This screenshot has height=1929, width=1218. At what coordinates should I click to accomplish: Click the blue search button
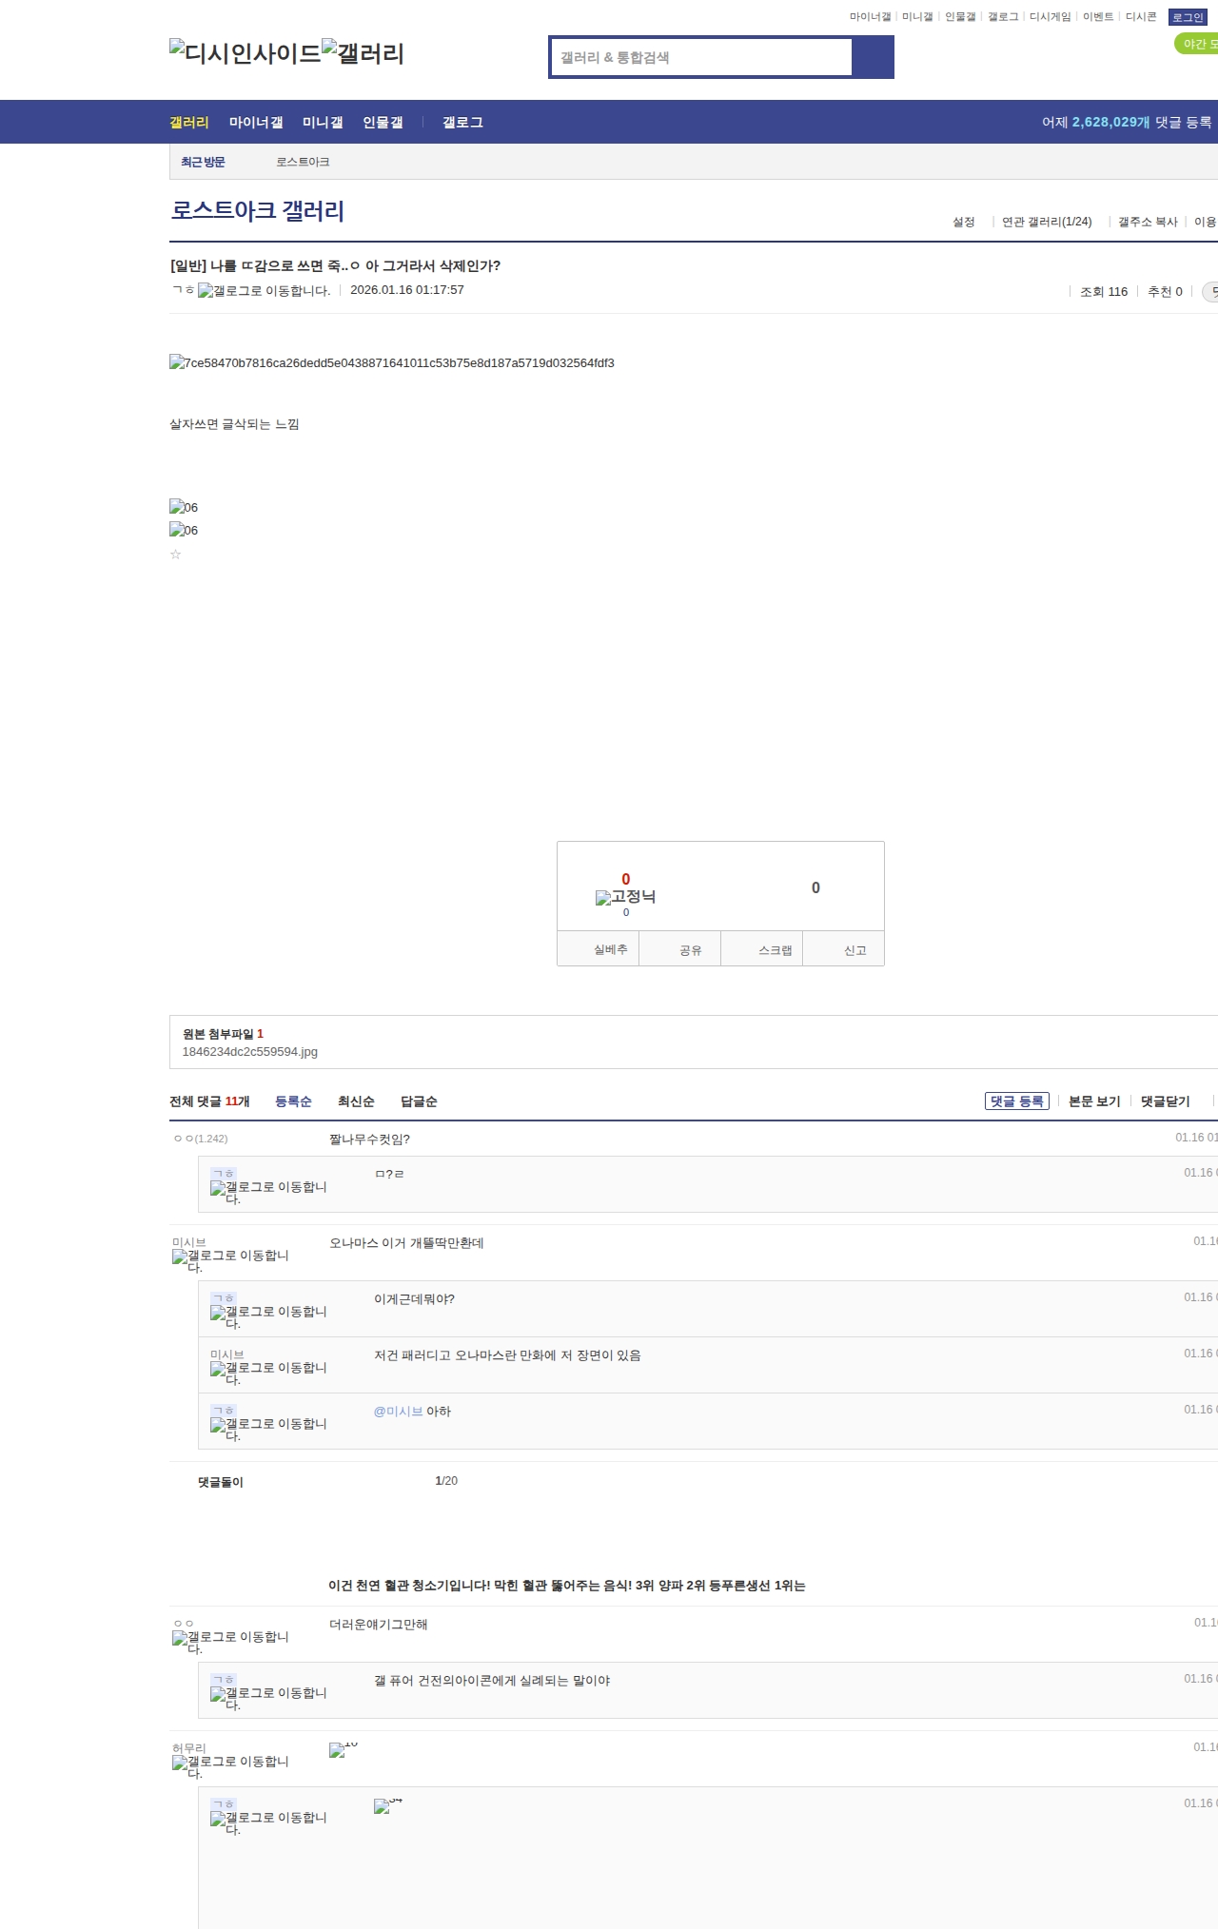(873, 57)
